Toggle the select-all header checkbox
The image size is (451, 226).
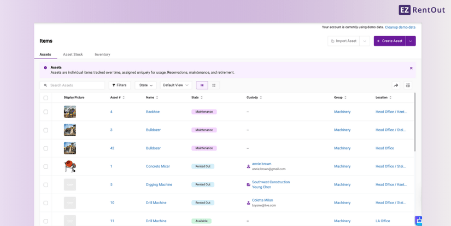click(46, 98)
